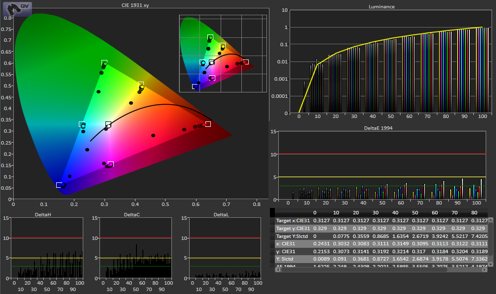Select the table cell reading 7.3362
The width and height of the screenshot is (496, 294).
click(480, 259)
